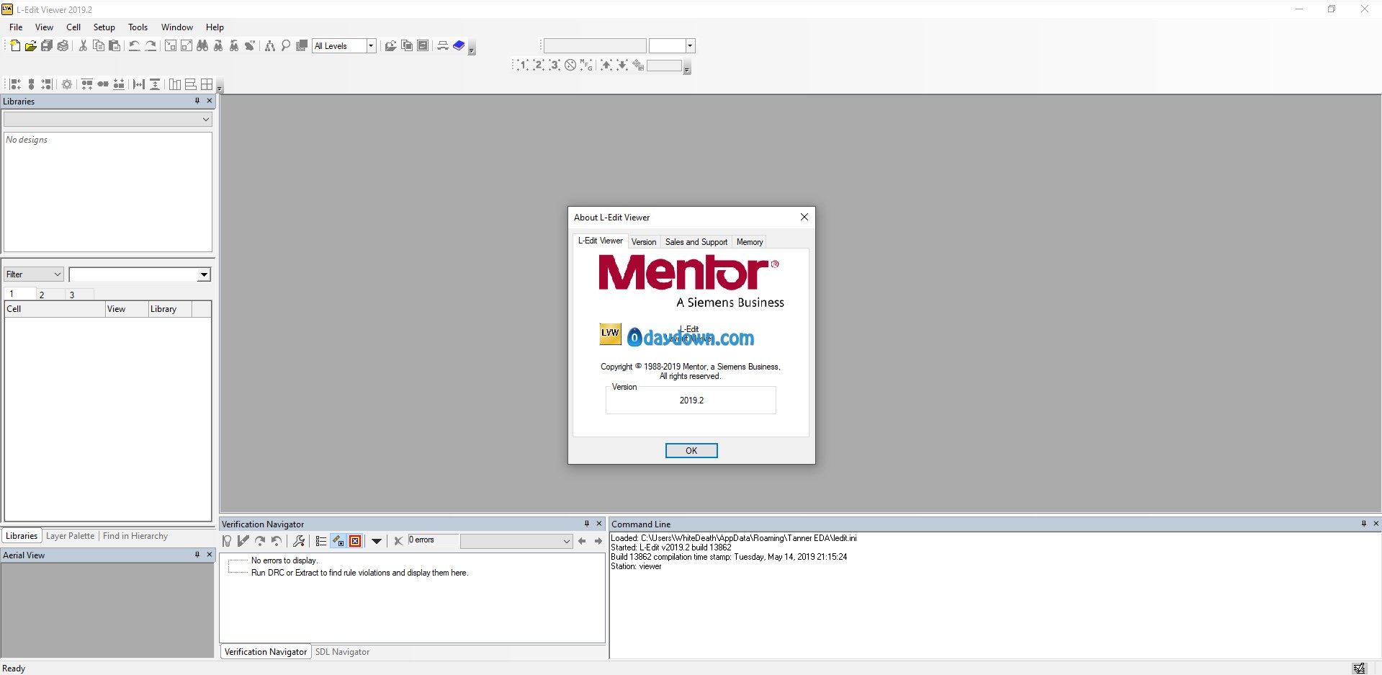Toggle the ruler marker button in Verification Navigator

[338, 541]
